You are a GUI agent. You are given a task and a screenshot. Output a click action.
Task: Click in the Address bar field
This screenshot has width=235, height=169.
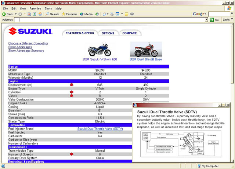110,20
